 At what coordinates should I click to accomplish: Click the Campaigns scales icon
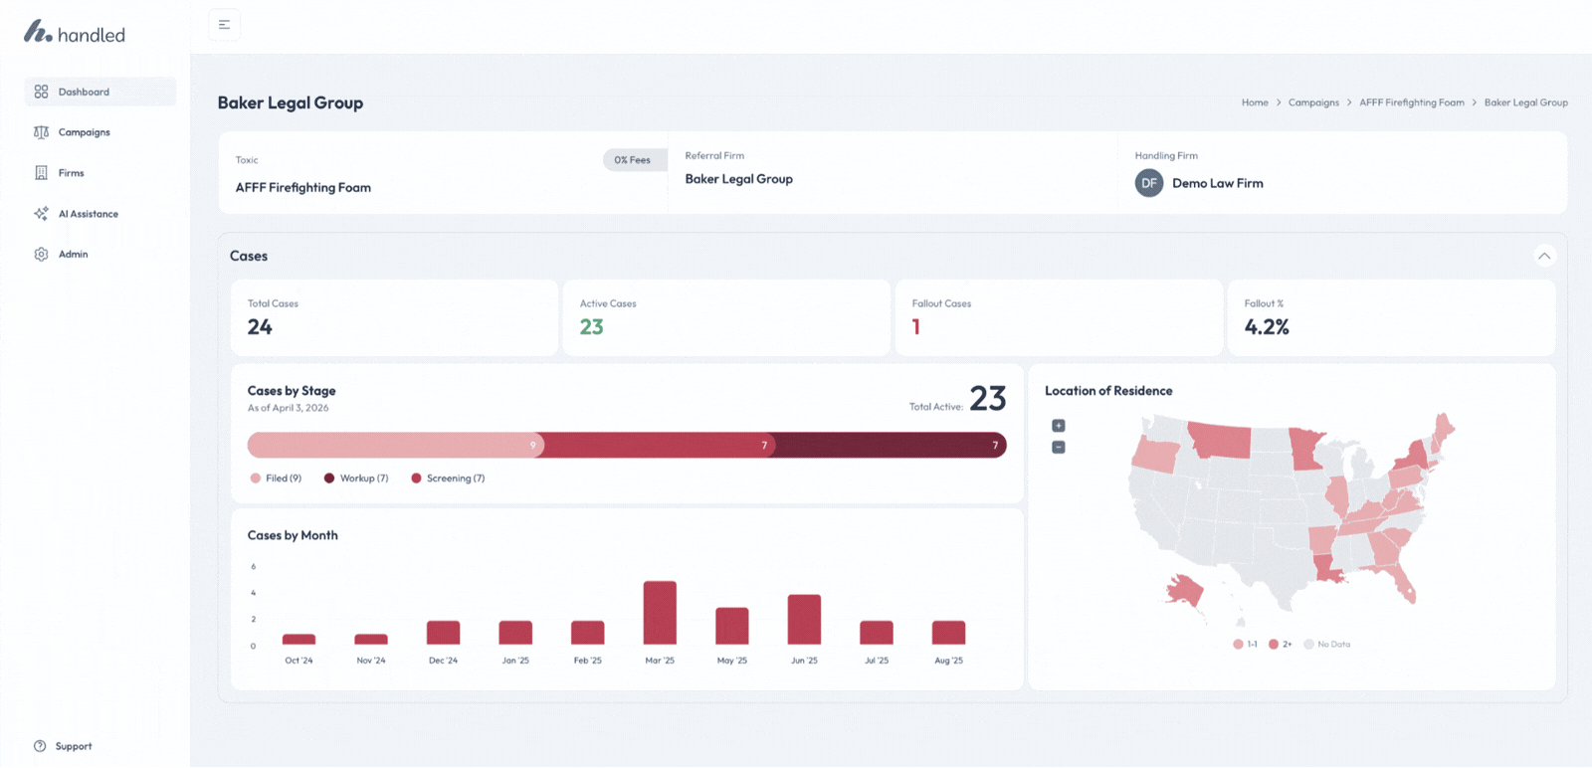click(x=41, y=132)
